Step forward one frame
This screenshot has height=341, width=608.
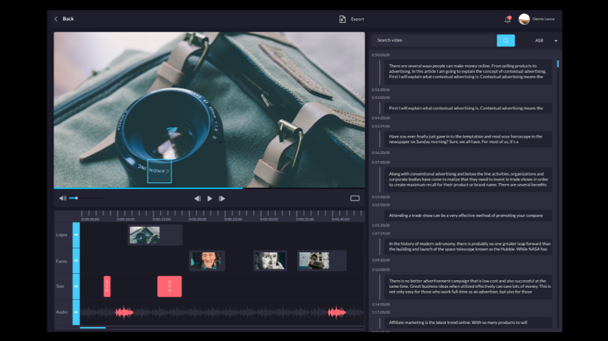pos(221,199)
